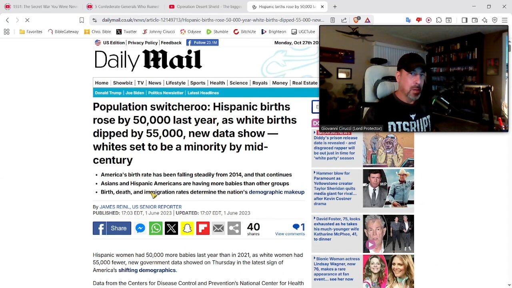Open the Extensions puzzle-piece menu
The width and height of the screenshot is (512, 288).
click(x=439, y=20)
